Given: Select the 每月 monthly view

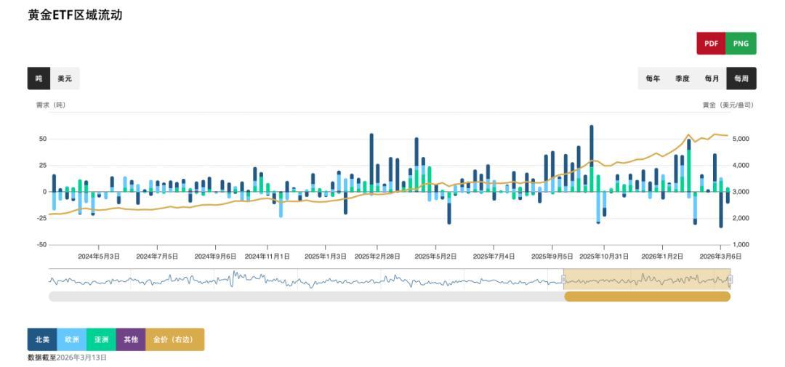Looking at the screenshot, I should (x=712, y=78).
